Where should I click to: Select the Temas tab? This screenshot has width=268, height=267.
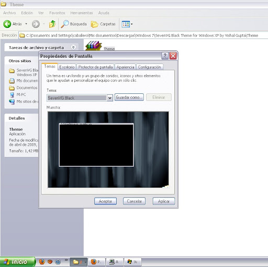coord(50,67)
